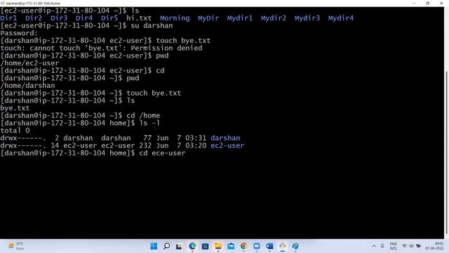
Task: Close the terminal window
Action: 441,3
